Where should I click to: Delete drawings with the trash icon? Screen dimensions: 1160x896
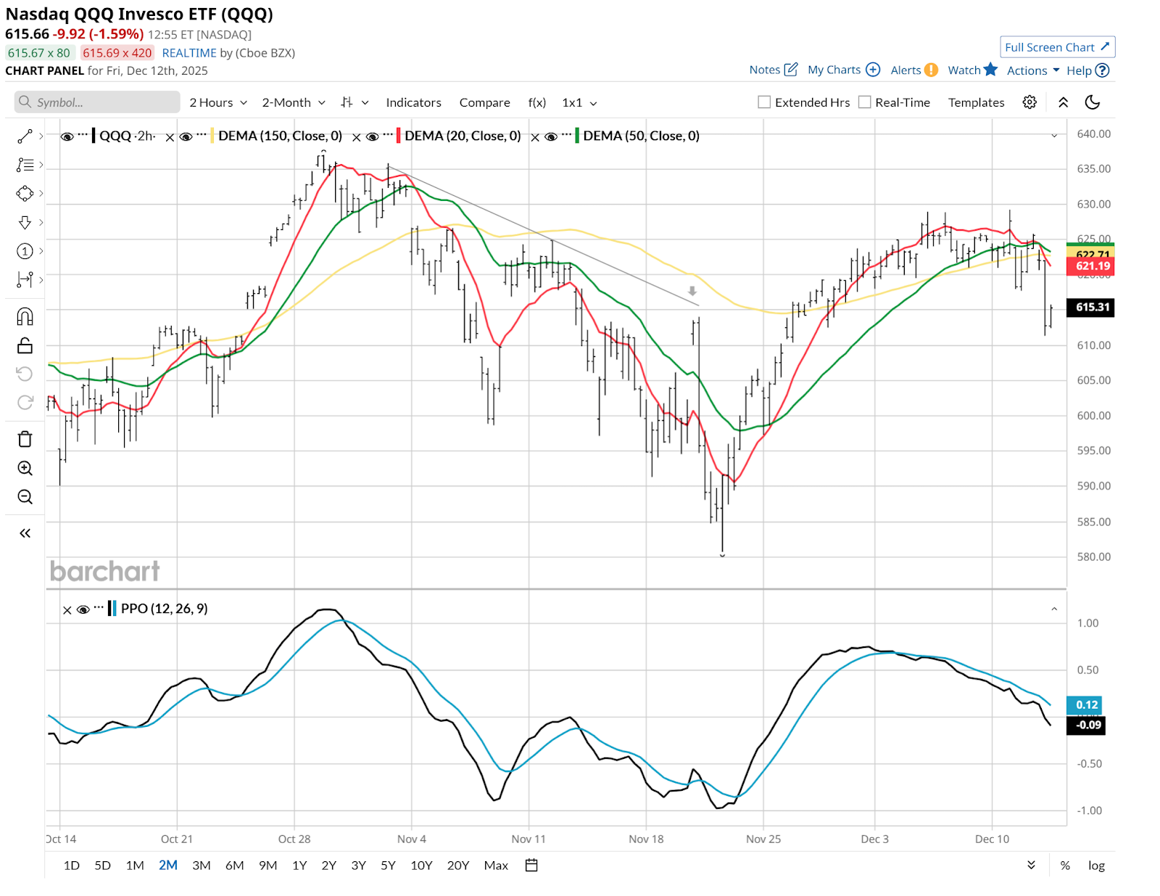25,439
